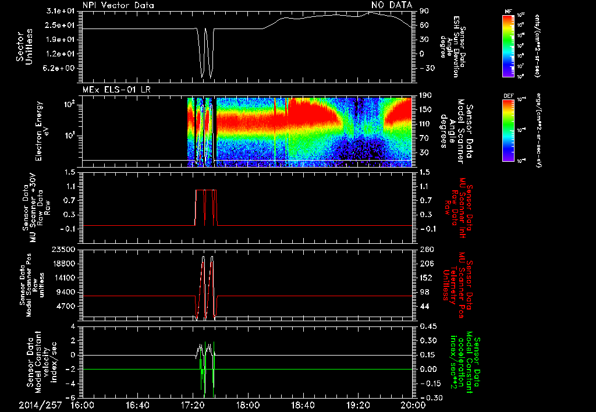The height and width of the screenshot is (412, 596).
Task: Click the '23500' scanner position tick
Action: [x=63, y=250]
